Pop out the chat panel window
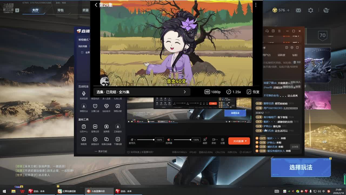The image size is (346, 195). tap(297, 48)
